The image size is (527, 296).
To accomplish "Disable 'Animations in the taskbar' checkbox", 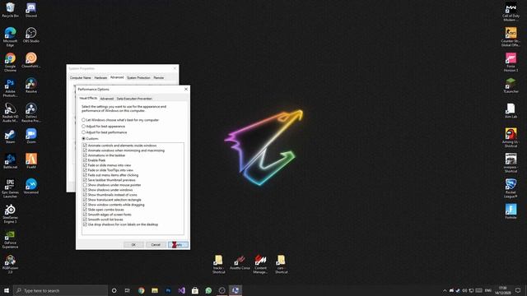I will click(85, 155).
